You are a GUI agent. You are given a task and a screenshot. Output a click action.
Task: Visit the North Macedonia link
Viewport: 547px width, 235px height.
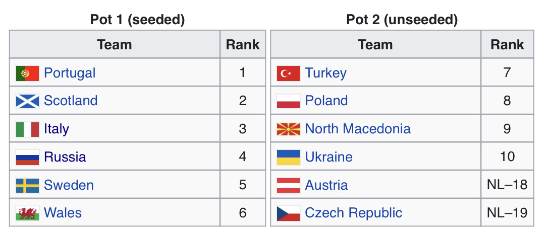pos(358,129)
